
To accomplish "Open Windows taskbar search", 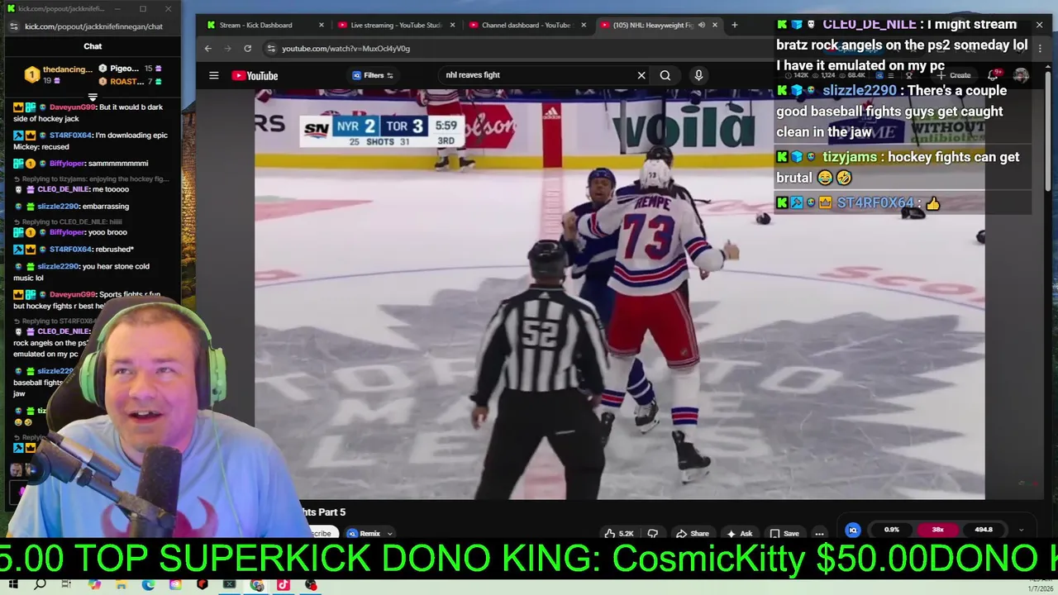I will pyautogui.click(x=40, y=585).
